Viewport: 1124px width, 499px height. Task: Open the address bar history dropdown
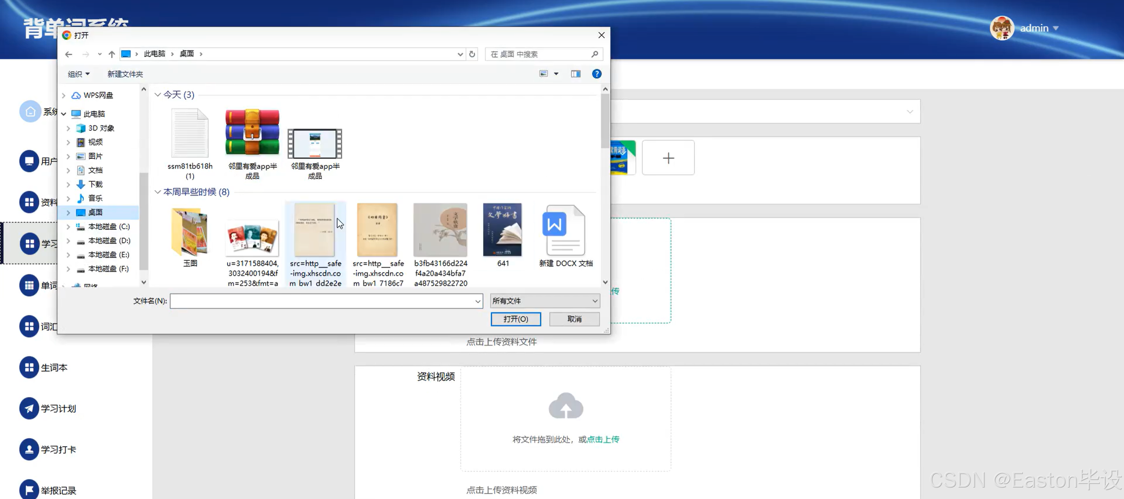click(460, 54)
